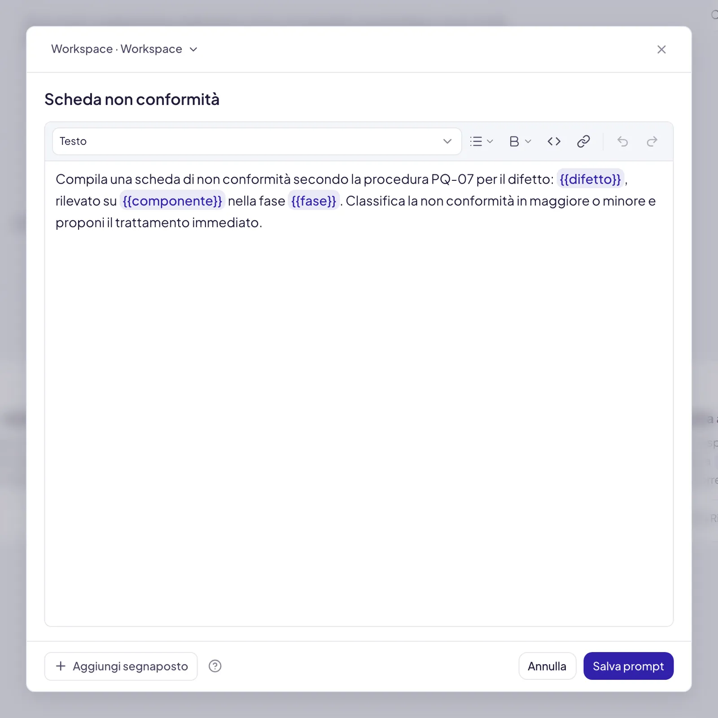Open the list formatting options

click(x=482, y=141)
